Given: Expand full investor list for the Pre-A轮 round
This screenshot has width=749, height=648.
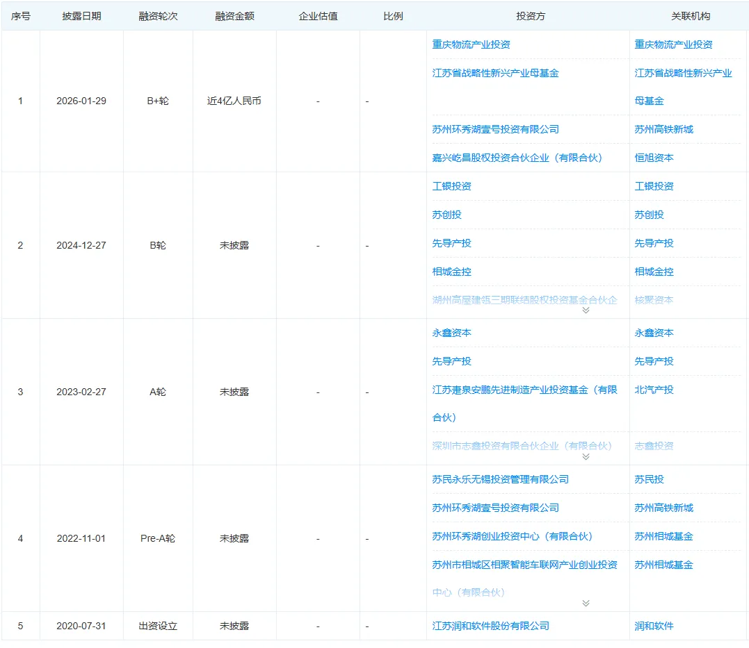Looking at the screenshot, I should [x=586, y=603].
